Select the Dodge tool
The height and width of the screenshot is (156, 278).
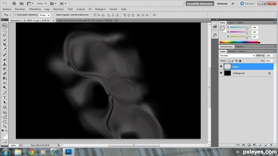(5, 87)
